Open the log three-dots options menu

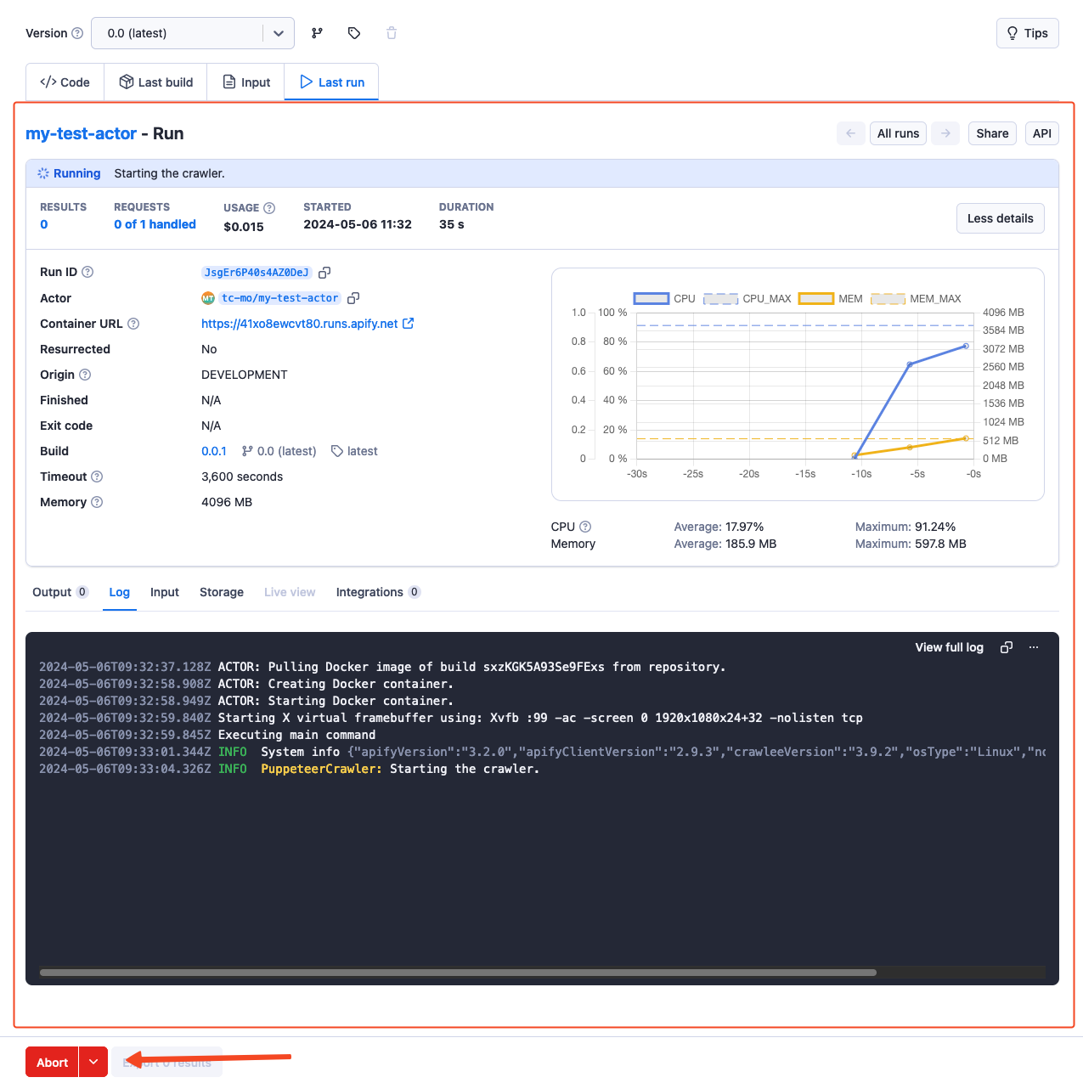[x=1034, y=647]
